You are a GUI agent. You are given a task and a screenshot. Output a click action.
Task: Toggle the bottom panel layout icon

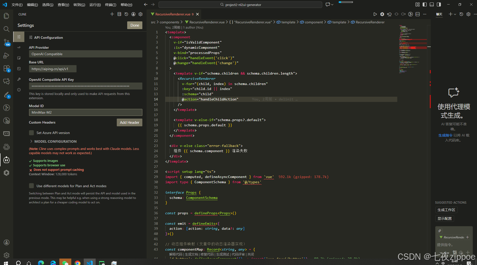[x=432, y=4]
